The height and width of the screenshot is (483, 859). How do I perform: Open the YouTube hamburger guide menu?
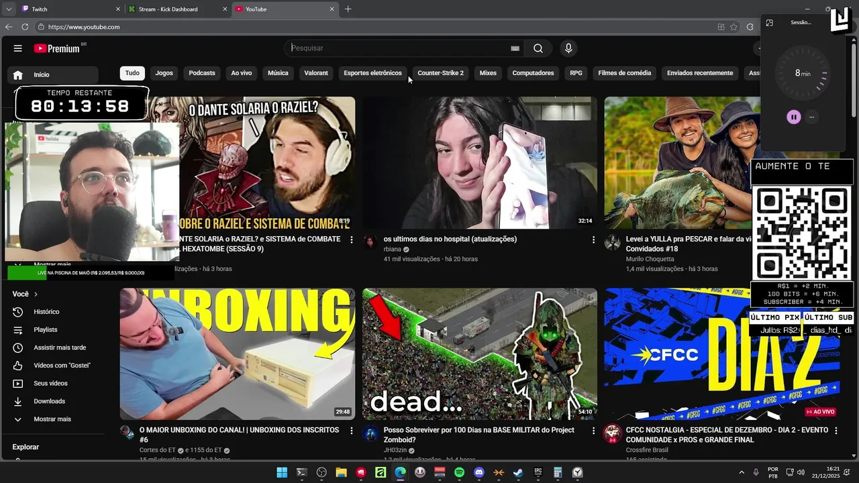tap(18, 48)
